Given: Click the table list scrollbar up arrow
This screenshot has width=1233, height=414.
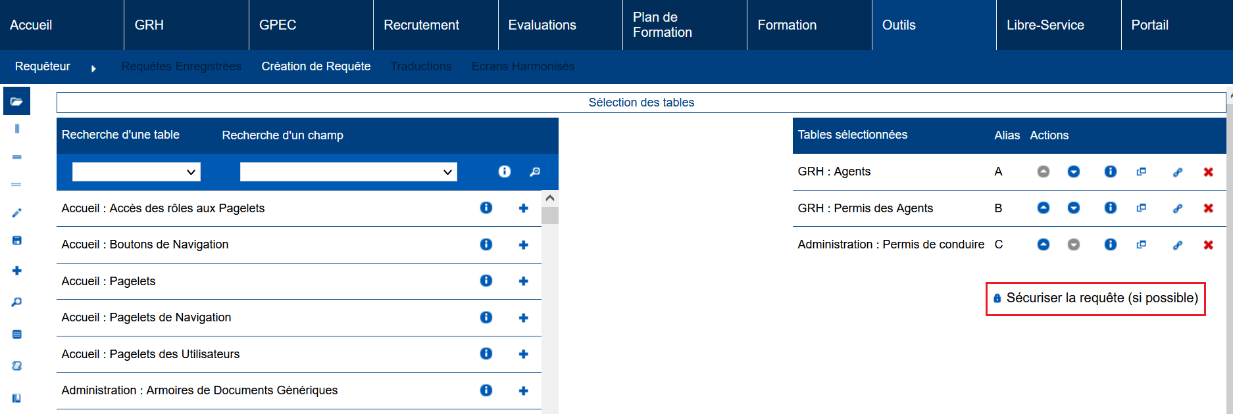Looking at the screenshot, I should coord(550,198).
